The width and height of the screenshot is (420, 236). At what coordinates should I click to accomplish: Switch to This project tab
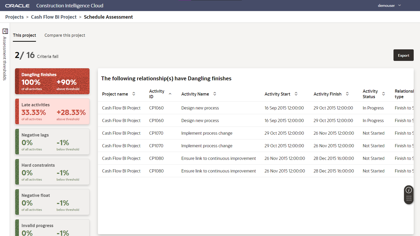(24, 35)
